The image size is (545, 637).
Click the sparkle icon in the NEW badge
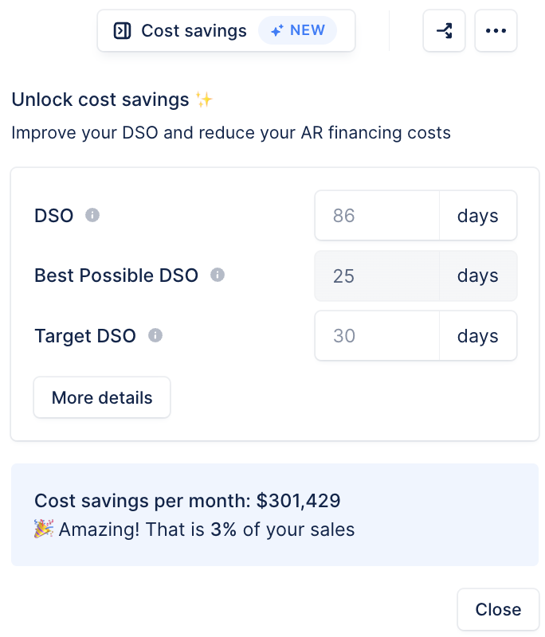pos(277,30)
